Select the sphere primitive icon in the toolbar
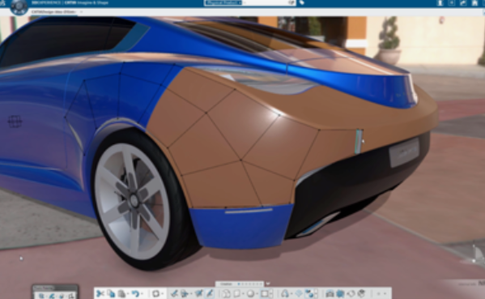Image resolution: width=485 pixels, height=299 pixels. tap(250, 293)
